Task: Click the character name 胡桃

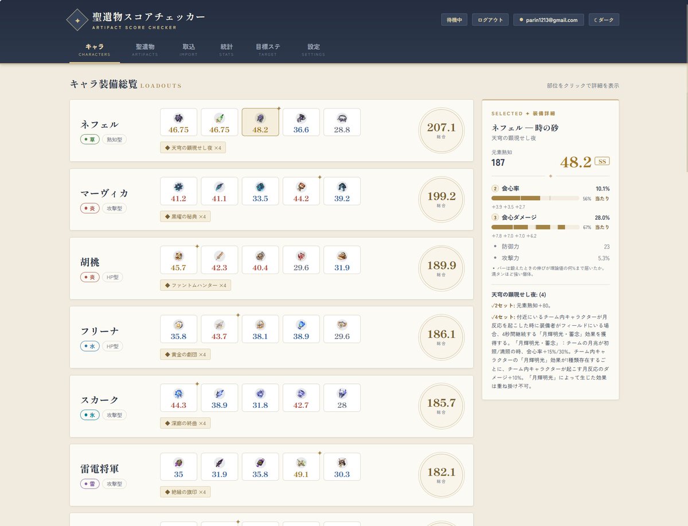Action: (x=90, y=263)
